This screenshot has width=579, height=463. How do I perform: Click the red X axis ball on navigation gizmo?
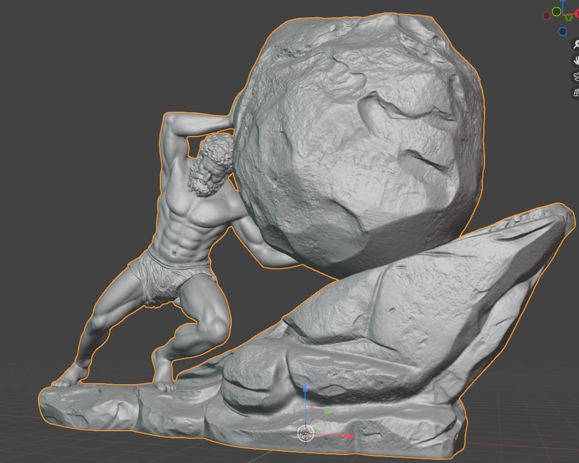[x=577, y=13]
